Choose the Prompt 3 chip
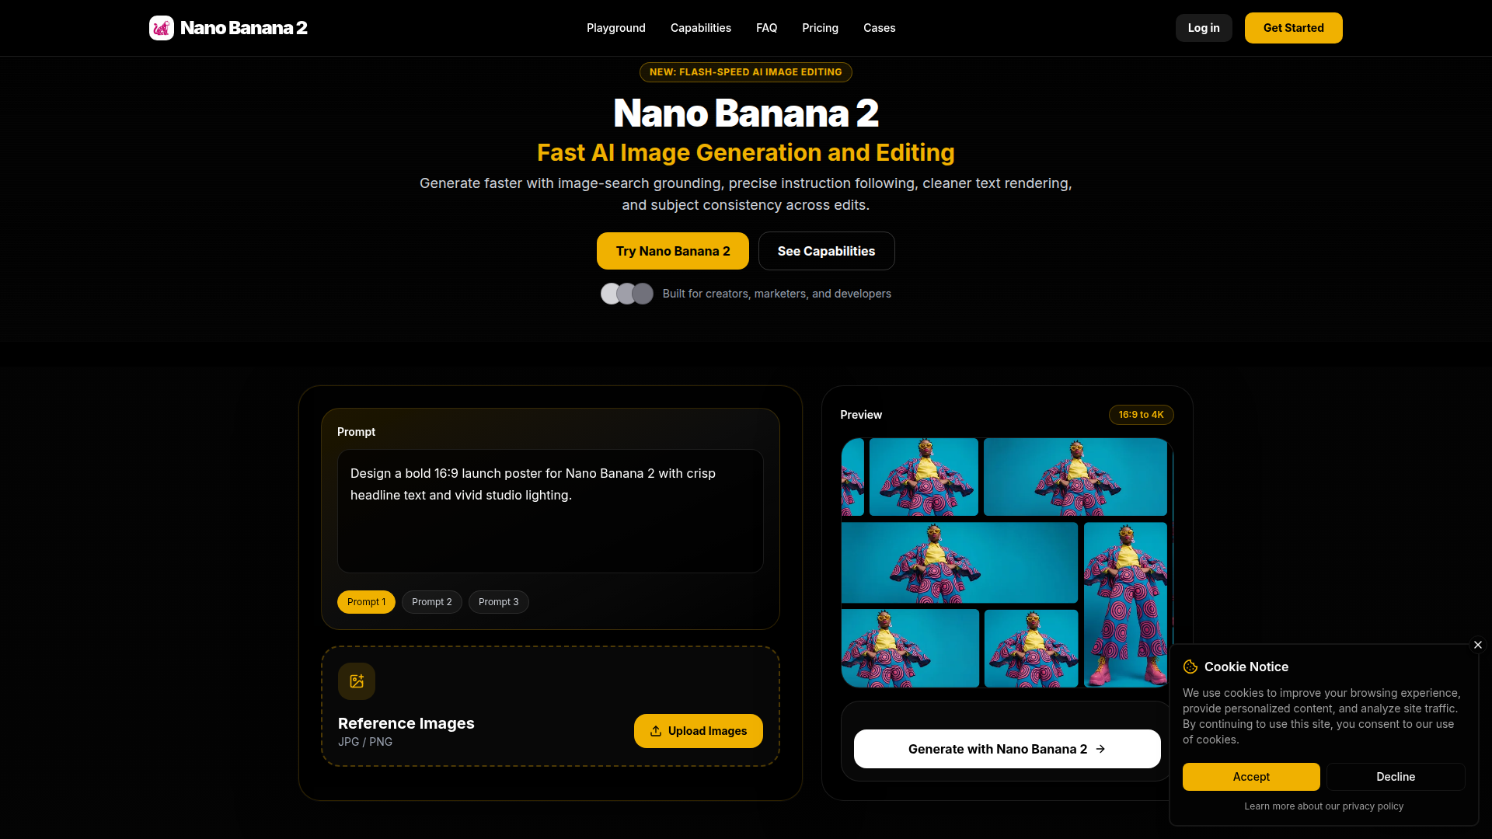Image resolution: width=1492 pixels, height=839 pixels. pos(498,602)
